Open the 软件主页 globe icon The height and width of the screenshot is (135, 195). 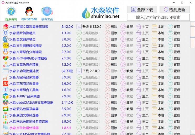click(47, 11)
